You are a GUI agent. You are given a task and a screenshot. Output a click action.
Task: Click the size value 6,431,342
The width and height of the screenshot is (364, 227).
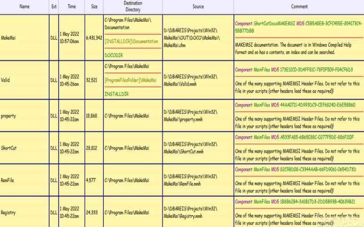coord(94,38)
